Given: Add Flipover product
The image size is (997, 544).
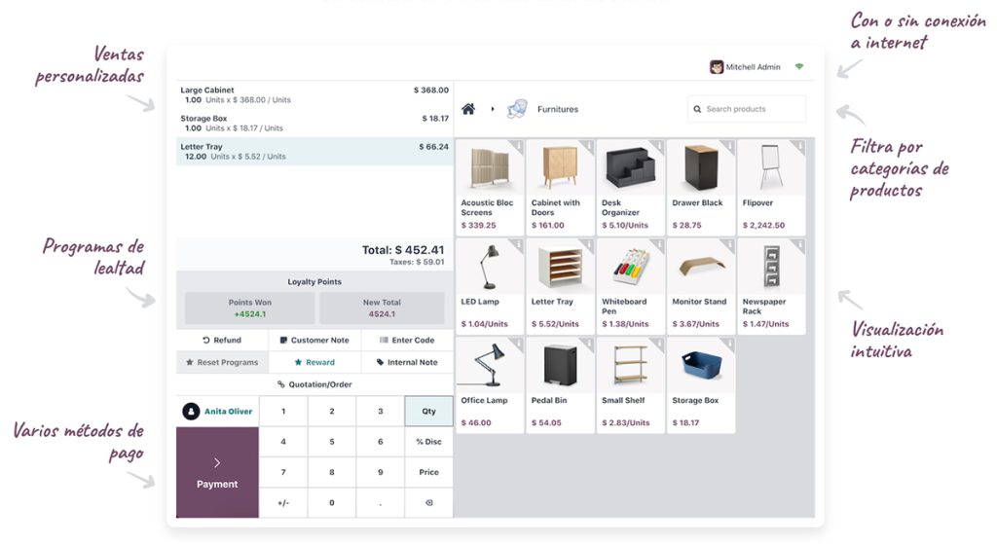Looking at the screenshot, I should [771, 188].
